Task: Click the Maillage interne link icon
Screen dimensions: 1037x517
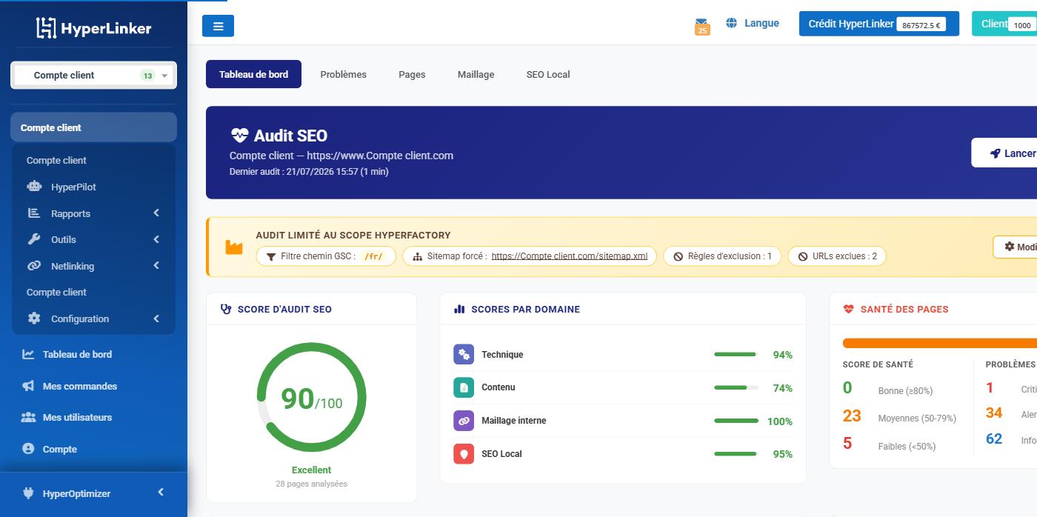Action: click(464, 421)
